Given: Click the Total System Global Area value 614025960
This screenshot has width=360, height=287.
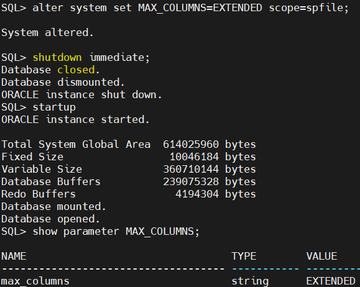Looking at the screenshot, I should coord(191,144).
